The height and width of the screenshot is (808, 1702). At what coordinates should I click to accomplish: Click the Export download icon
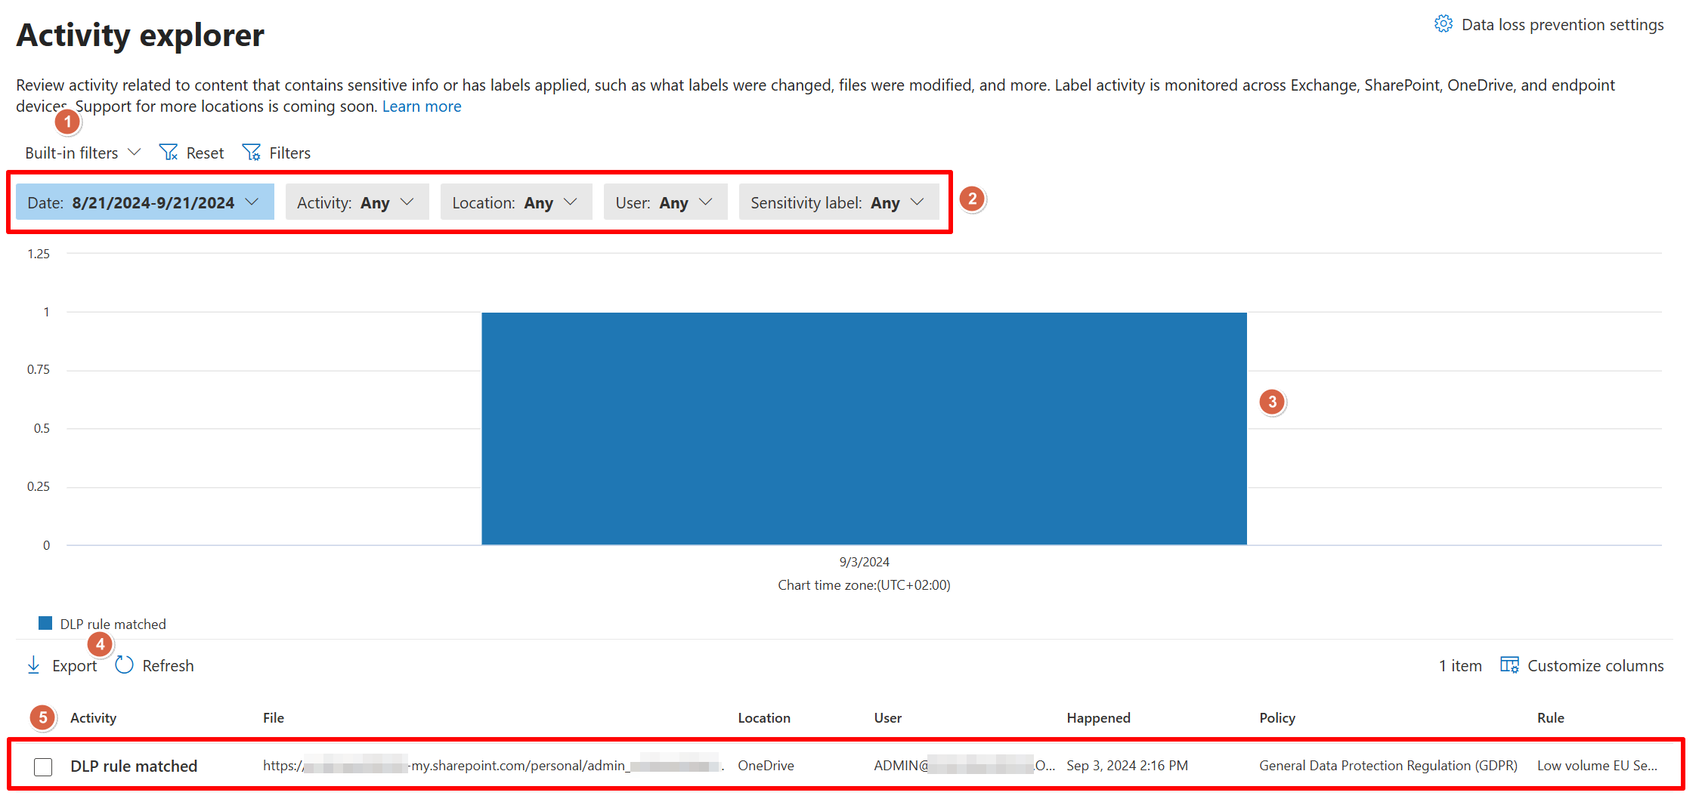coord(33,665)
